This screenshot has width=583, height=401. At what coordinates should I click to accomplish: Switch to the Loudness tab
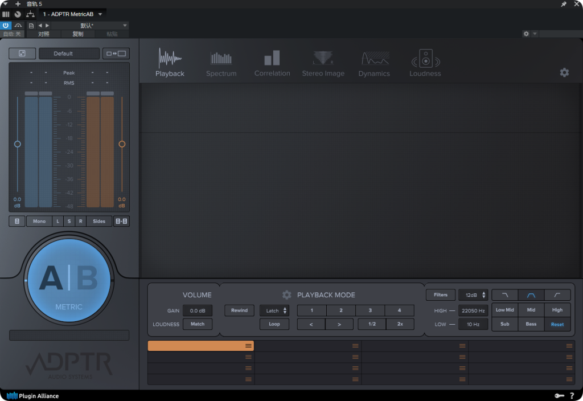click(425, 63)
